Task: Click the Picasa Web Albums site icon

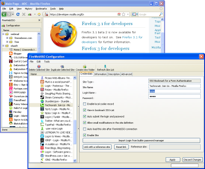Action: (x=42, y=78)
